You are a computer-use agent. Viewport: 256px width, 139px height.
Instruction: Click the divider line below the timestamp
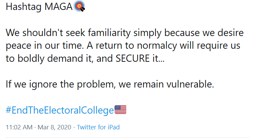pos(128,138)
